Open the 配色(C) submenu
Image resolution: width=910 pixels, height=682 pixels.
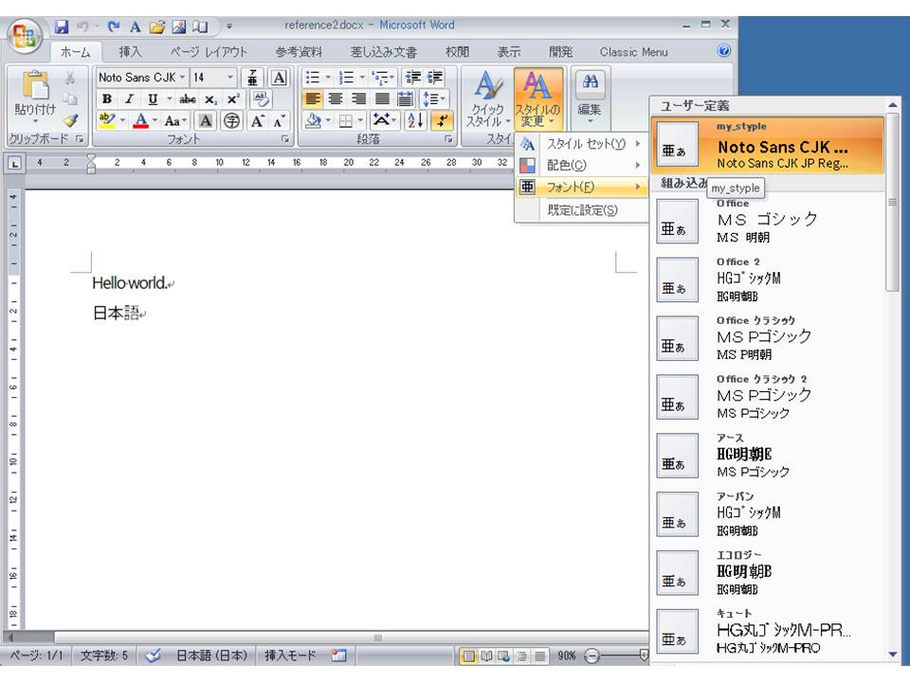[582, 165]
